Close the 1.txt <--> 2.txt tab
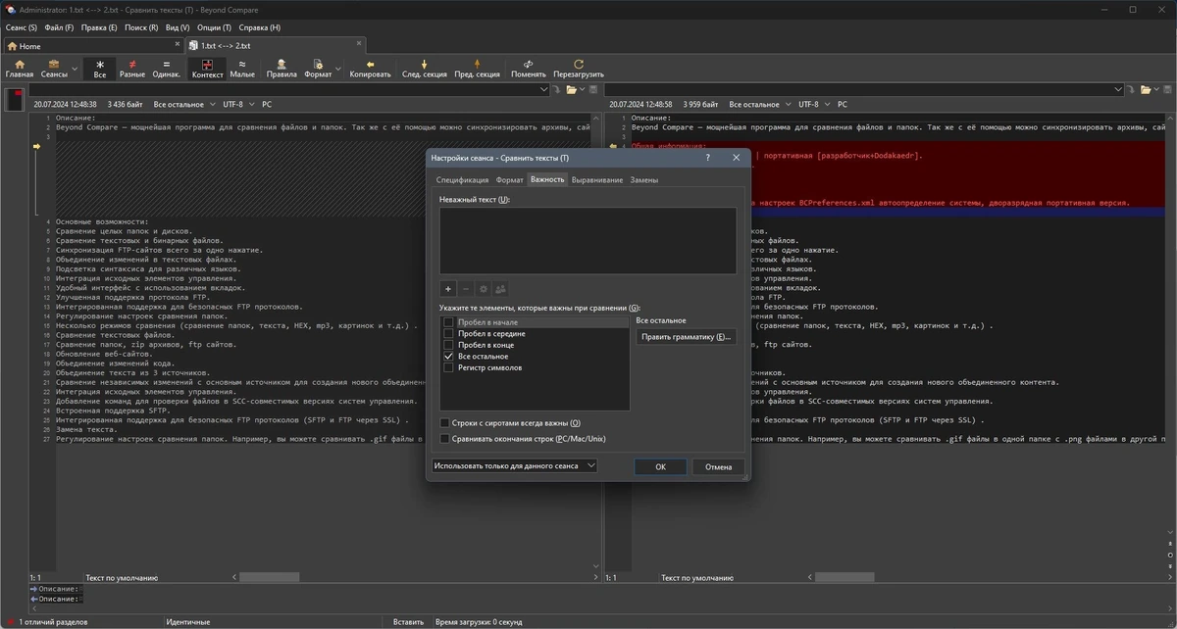The image size is (1177, 629). coord(357,45)
